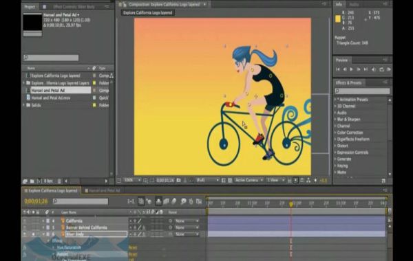Screen dimensions: 413x261
Task: Delete selected item in Project panel
Action: tap(59, 181)
